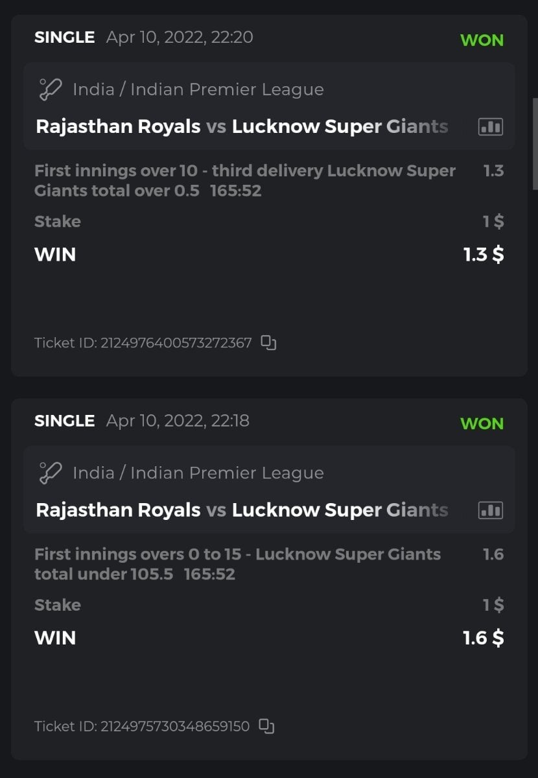The width and height of the screenshot is (538, 778).
Task: Copy ticket ID ending in 272367
Action: (x=268, y=342)
